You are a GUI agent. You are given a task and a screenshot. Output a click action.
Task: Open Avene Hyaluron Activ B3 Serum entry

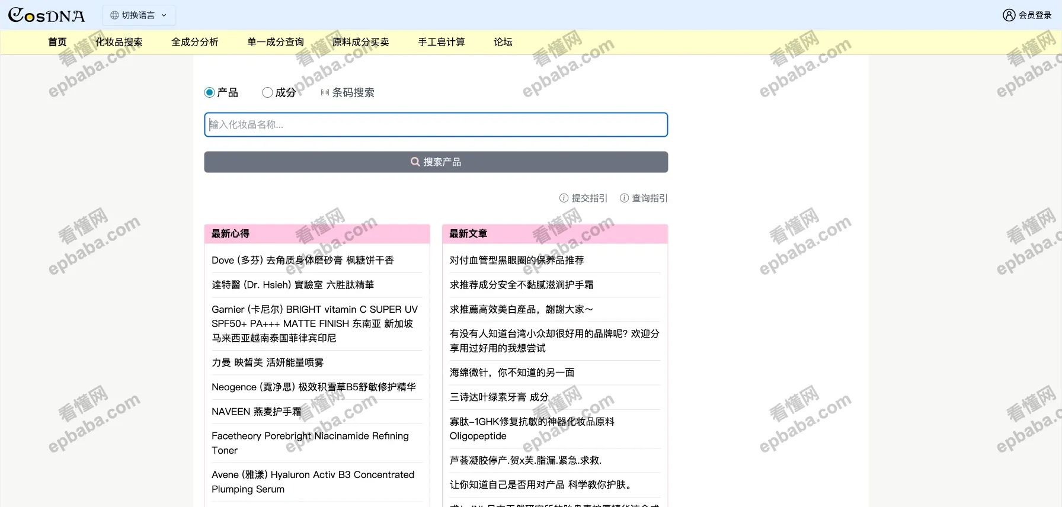[313, 482]
